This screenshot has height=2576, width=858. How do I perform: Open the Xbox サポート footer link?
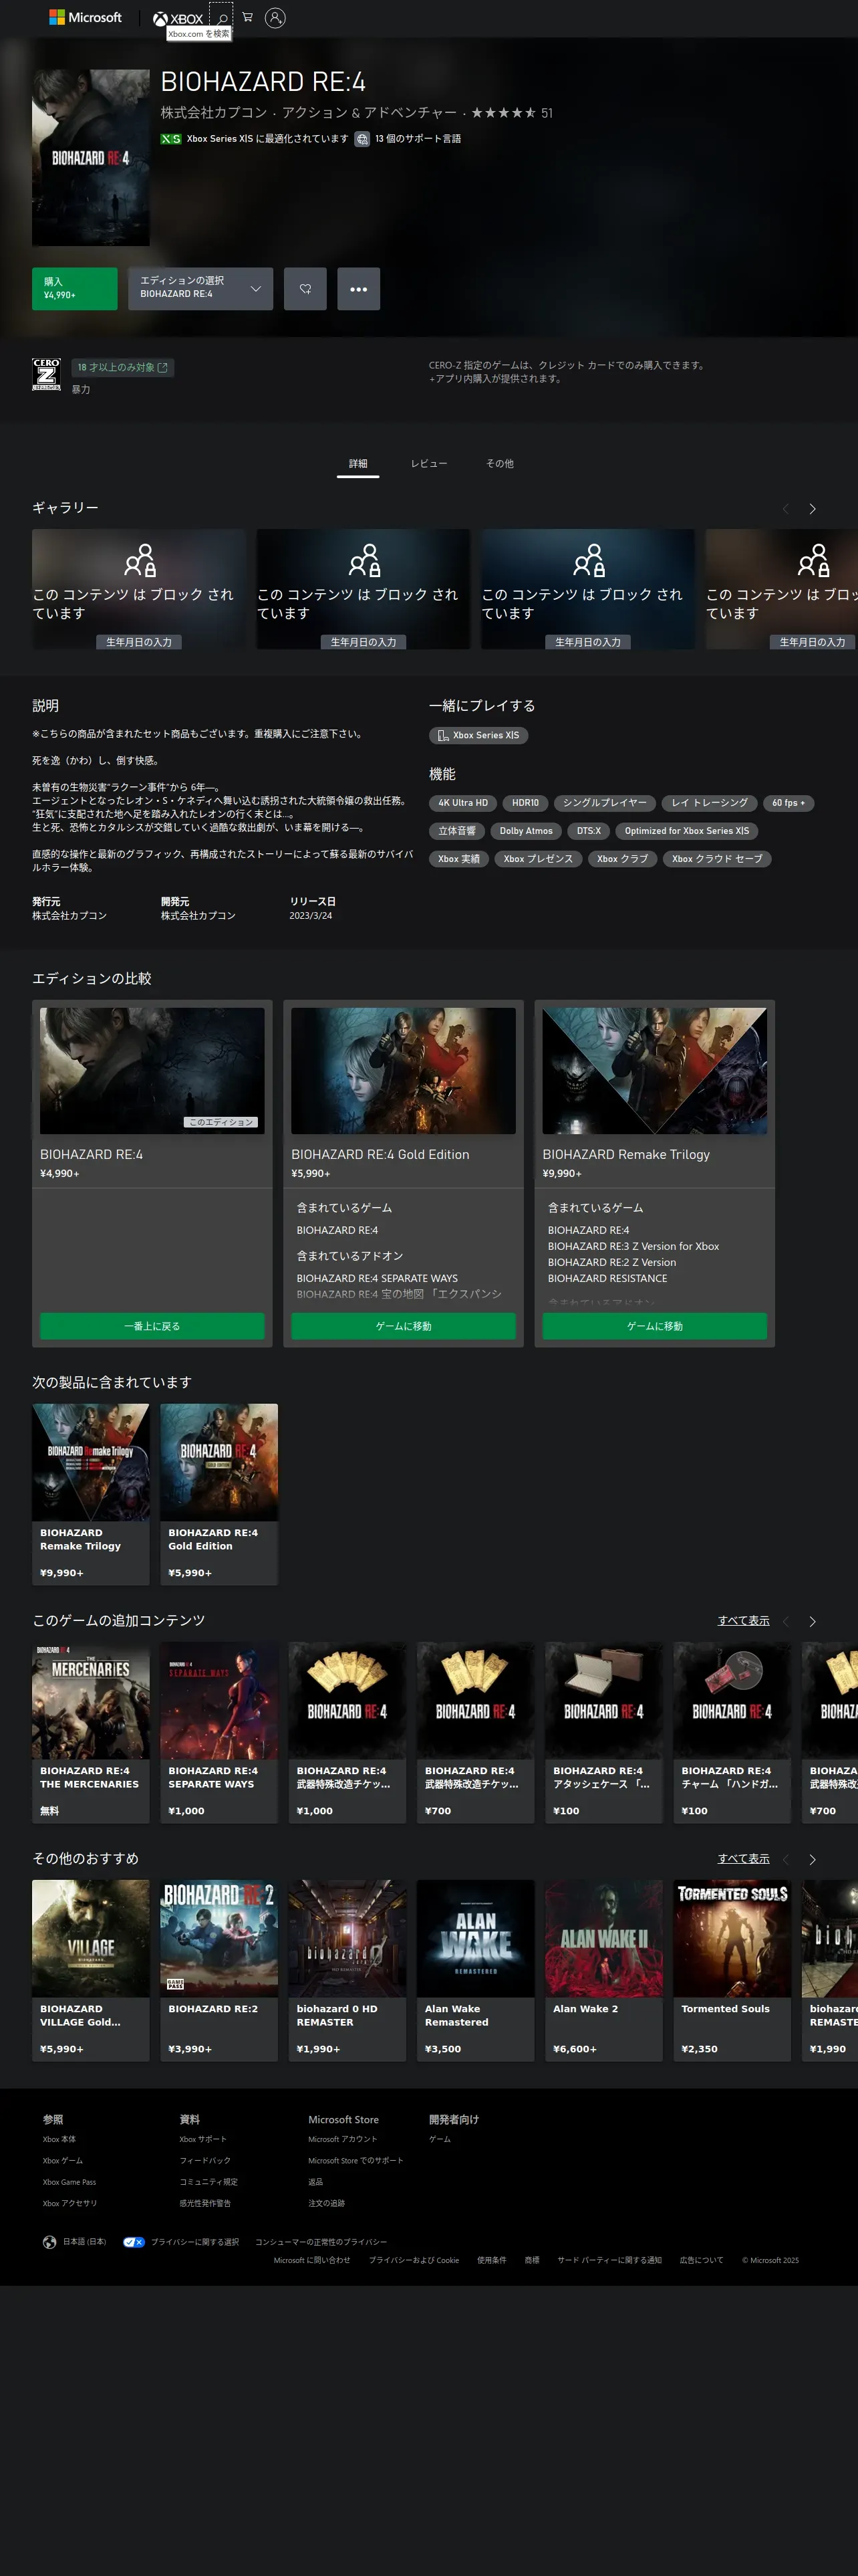tap(202, 2139)
